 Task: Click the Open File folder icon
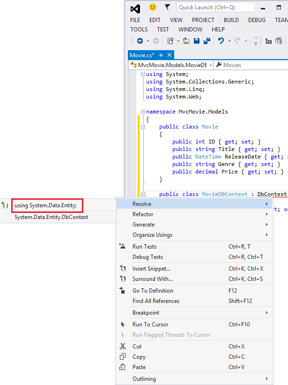pyautogui.click(x=186, y=41)
